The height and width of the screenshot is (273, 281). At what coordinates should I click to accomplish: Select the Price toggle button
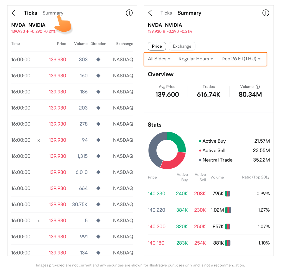(x=157, y=46)
